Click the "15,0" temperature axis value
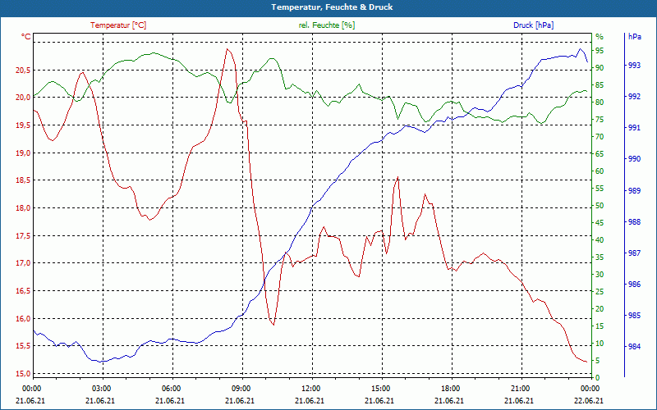This screenshot has width=657, height=410. pyautogui.click(x=23, y=374)
